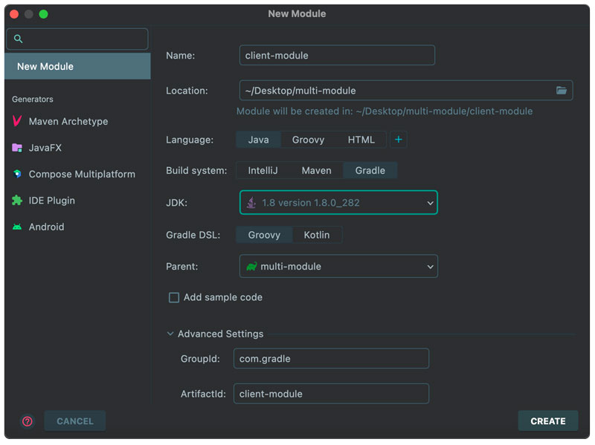Click the 'Generators' section heading
This screenshot has width=595, height=445.
tap(33, 100)
